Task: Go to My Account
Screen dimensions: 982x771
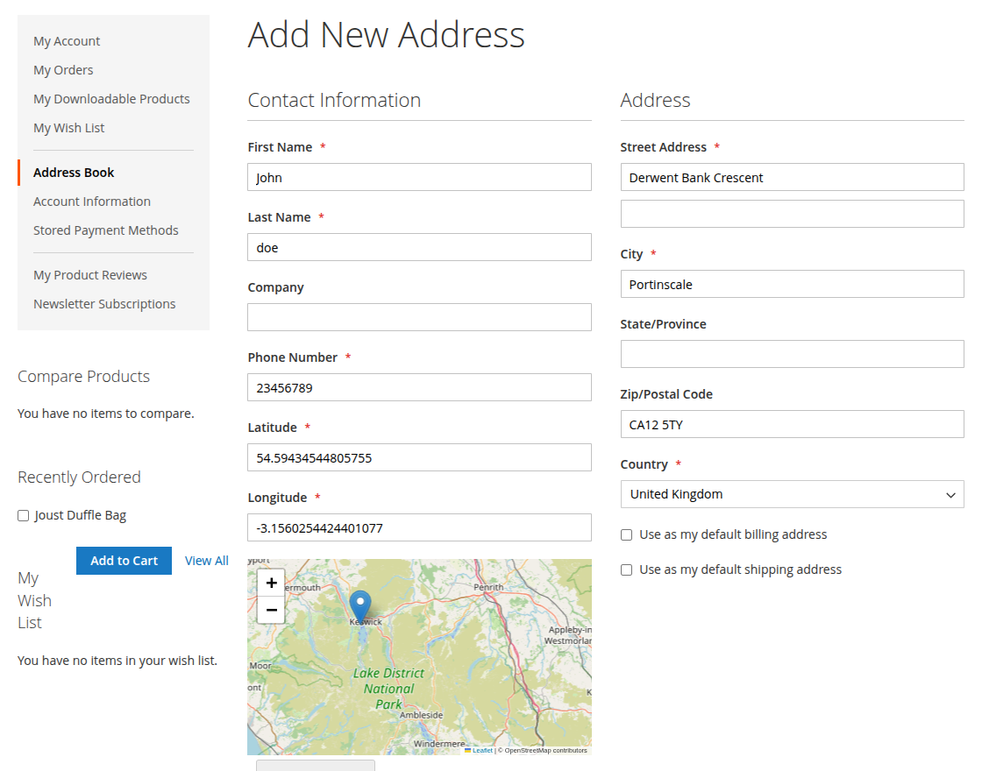Action: 67,41
